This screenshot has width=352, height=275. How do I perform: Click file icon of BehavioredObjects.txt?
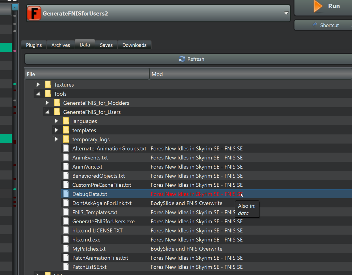coord(66,176)
